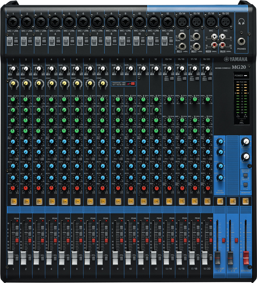Click the channel 1 PEAK LED
Screen dimensions: 257x283
click(17, 221)
